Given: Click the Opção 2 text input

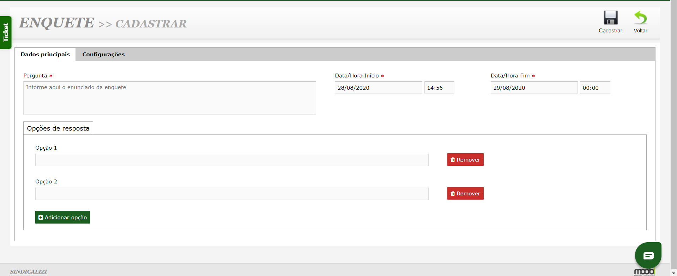Looking at the screenshot, I should (232, 194).
